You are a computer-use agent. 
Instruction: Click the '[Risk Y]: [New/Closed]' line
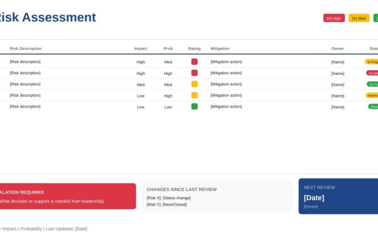pyautogui.click(x=166, y=205)
